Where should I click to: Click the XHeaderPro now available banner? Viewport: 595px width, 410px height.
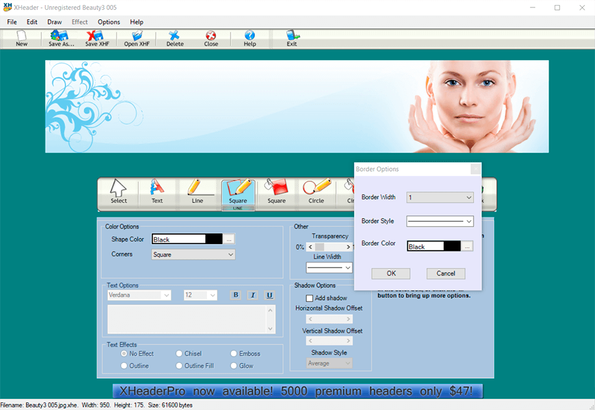click(x=297, y=391)
